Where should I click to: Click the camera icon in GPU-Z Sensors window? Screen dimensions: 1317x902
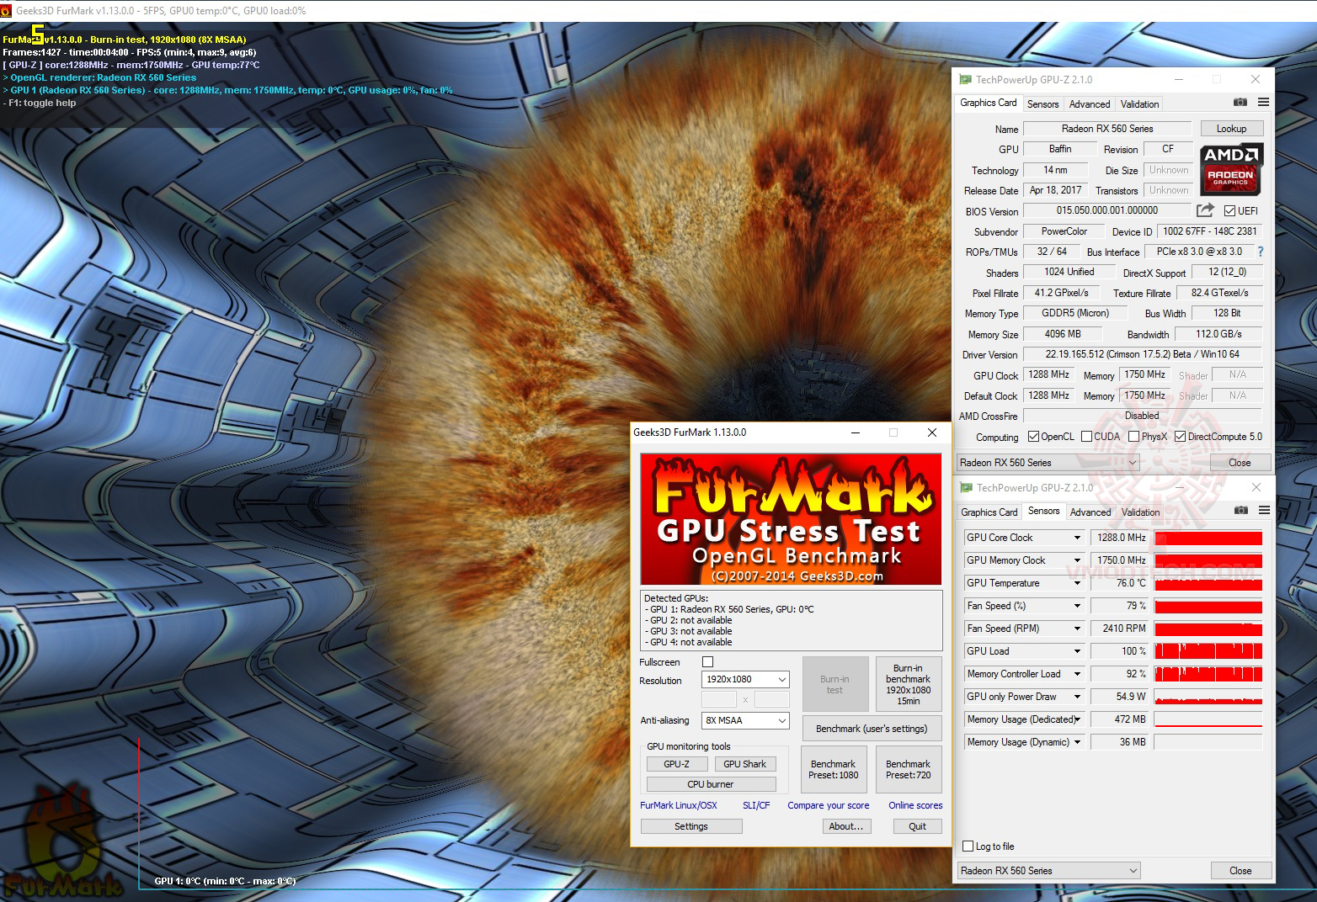(x=1240, y=511)
